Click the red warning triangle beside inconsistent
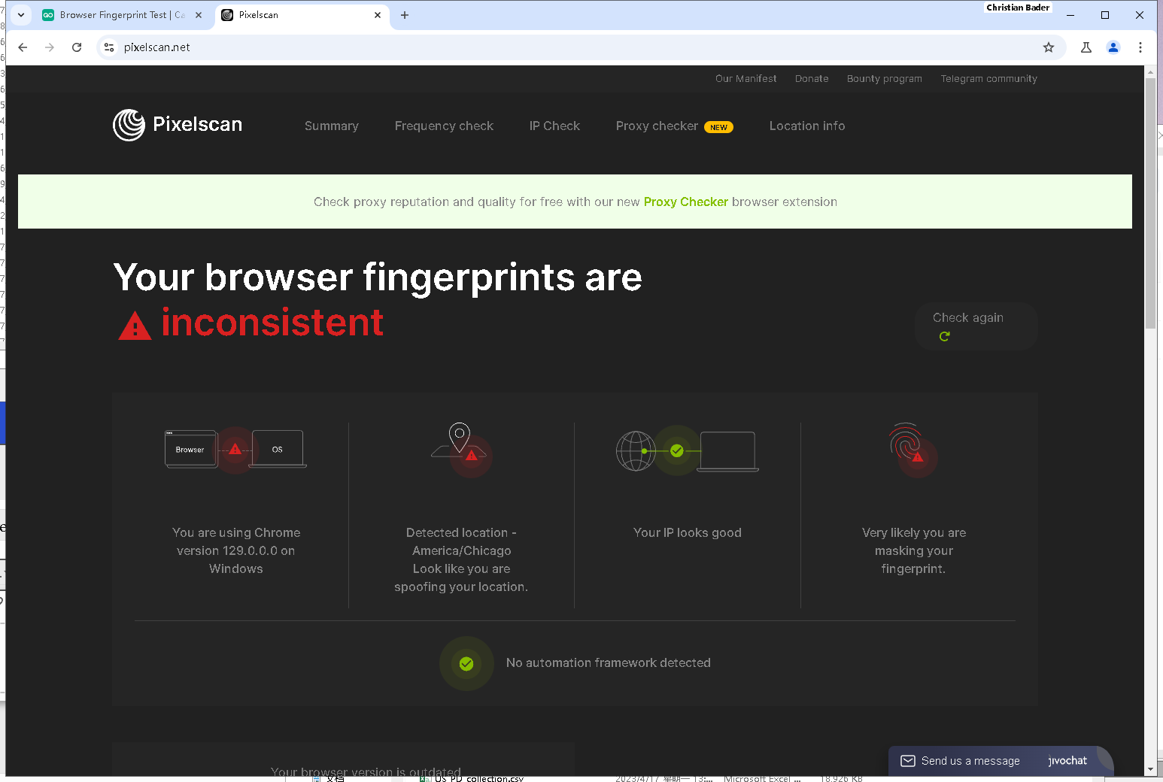 (135, 326)
